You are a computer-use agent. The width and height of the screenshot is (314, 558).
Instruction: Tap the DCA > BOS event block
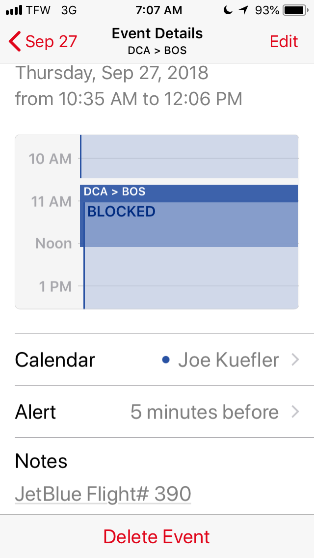189,193
